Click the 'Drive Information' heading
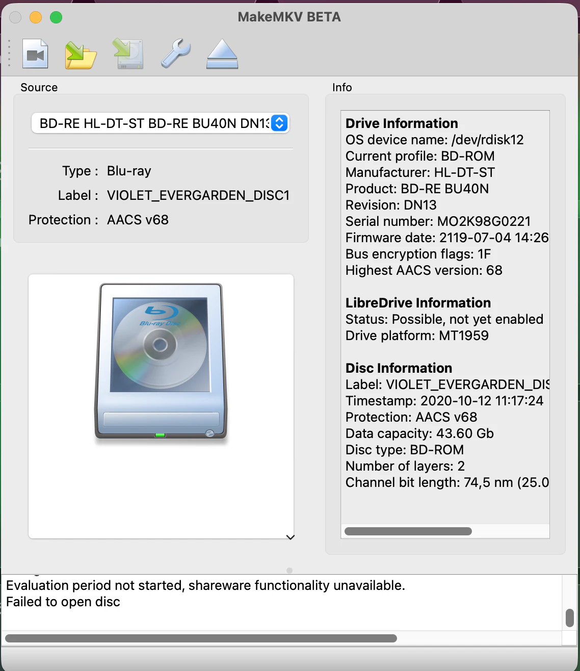The image size is (580, 671). [x=402, y=123]
